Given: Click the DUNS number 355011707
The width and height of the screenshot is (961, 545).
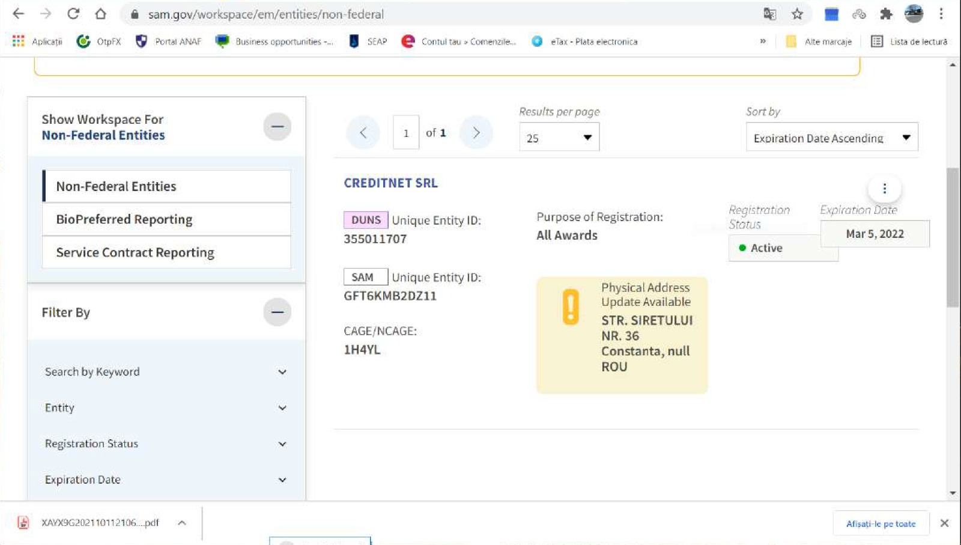Looking at the screenshot, I should click(375, 239).
